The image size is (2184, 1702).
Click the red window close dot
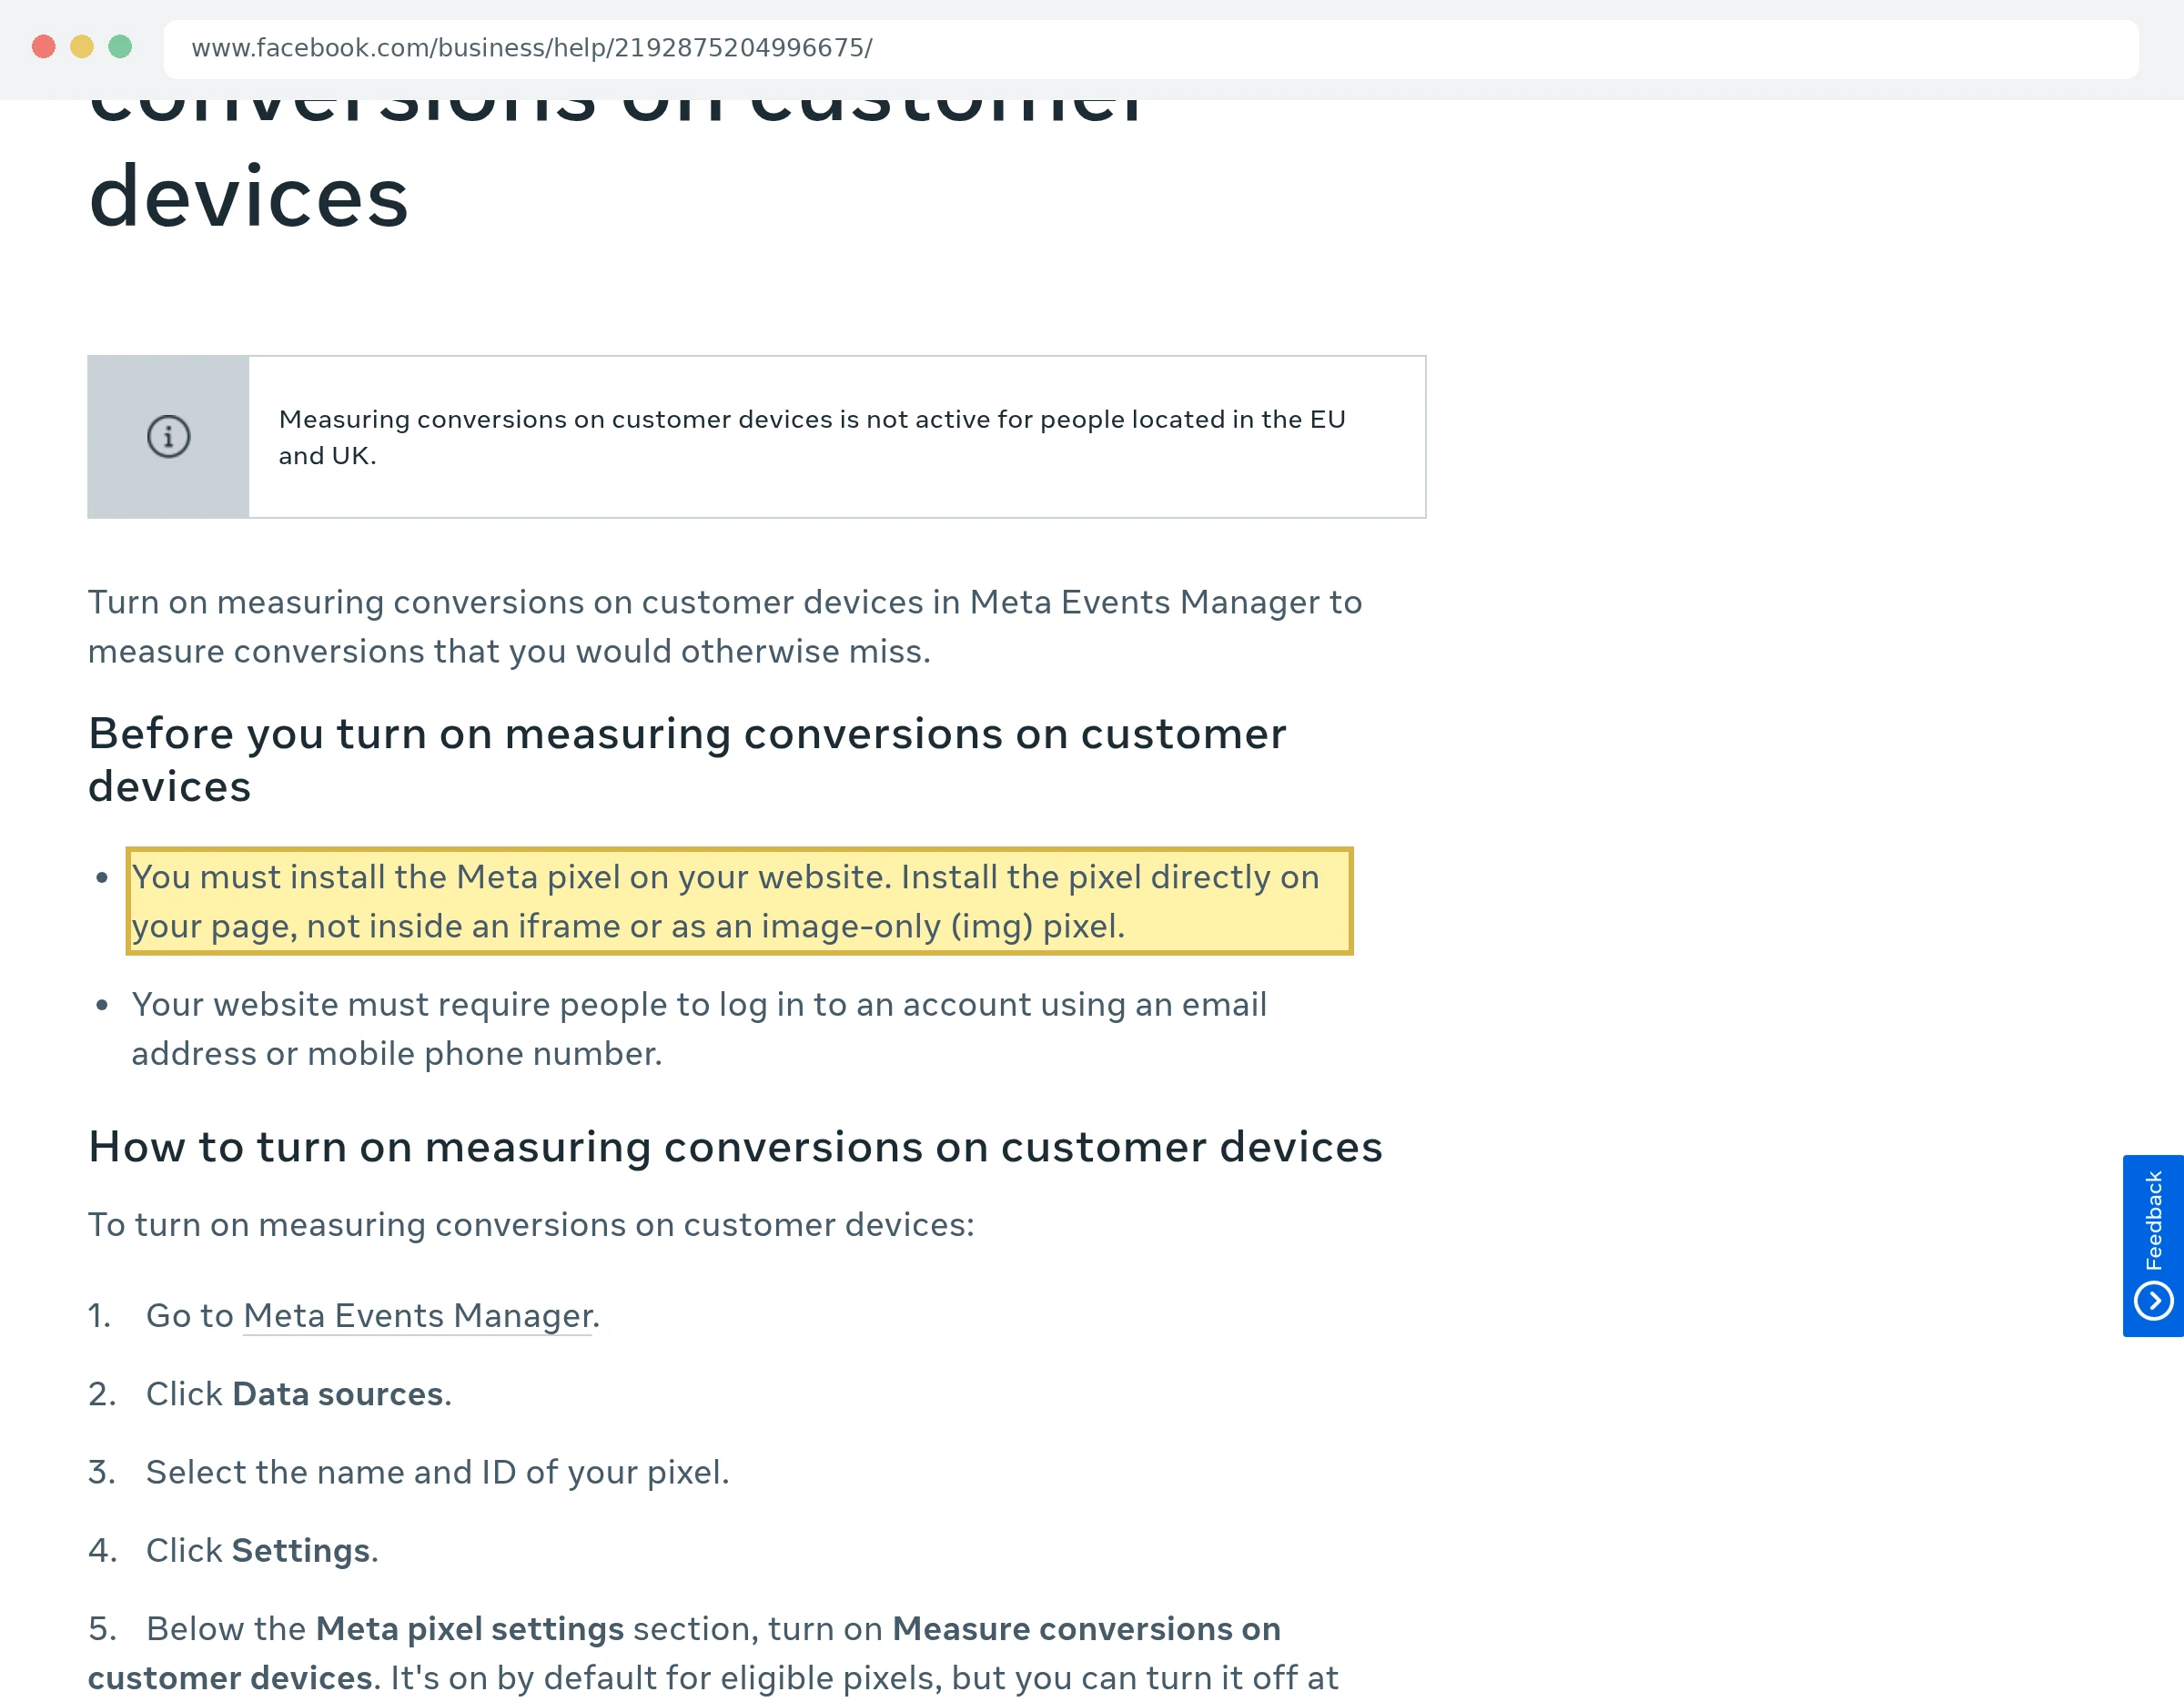click(x=43, y=47)
